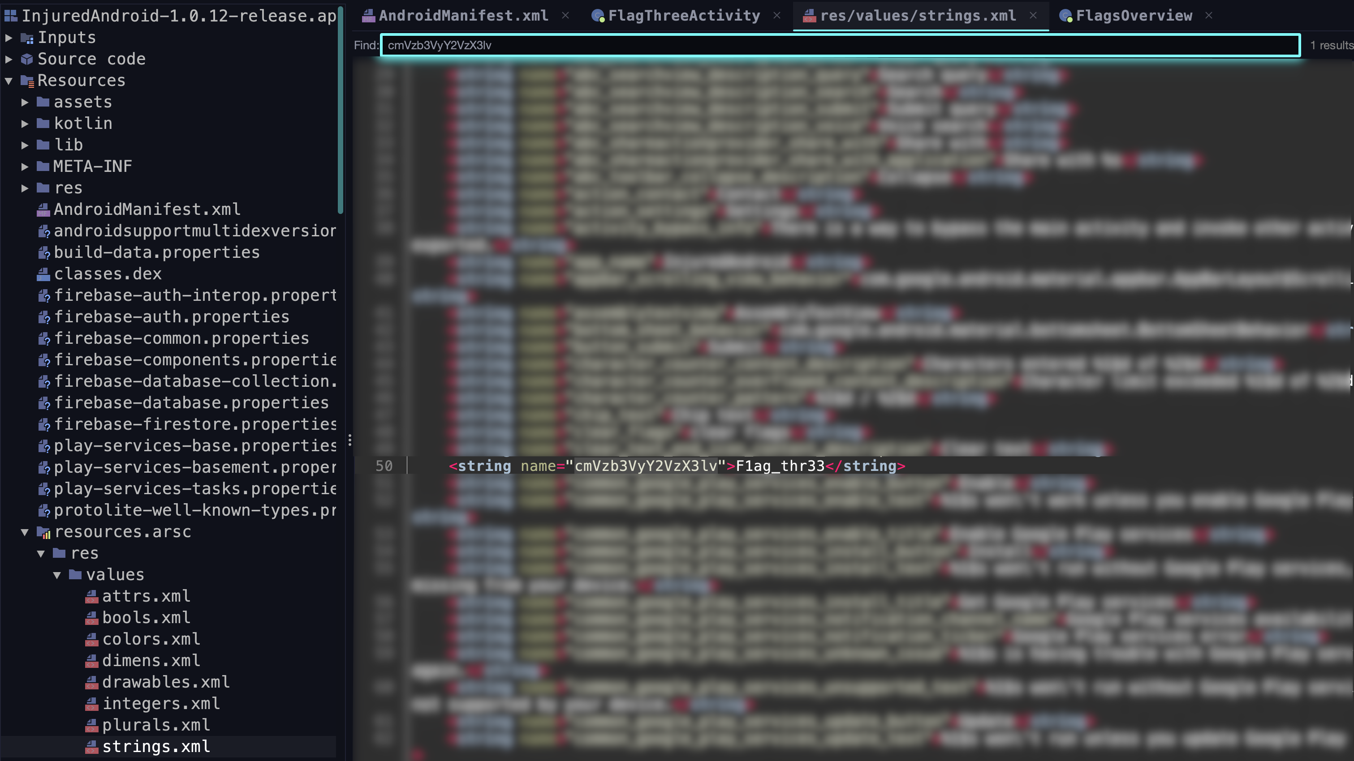Screen dimensions: 1354x761
Task: Switch to the FlagThreeActivity tab
Action: tap(677, 16)
